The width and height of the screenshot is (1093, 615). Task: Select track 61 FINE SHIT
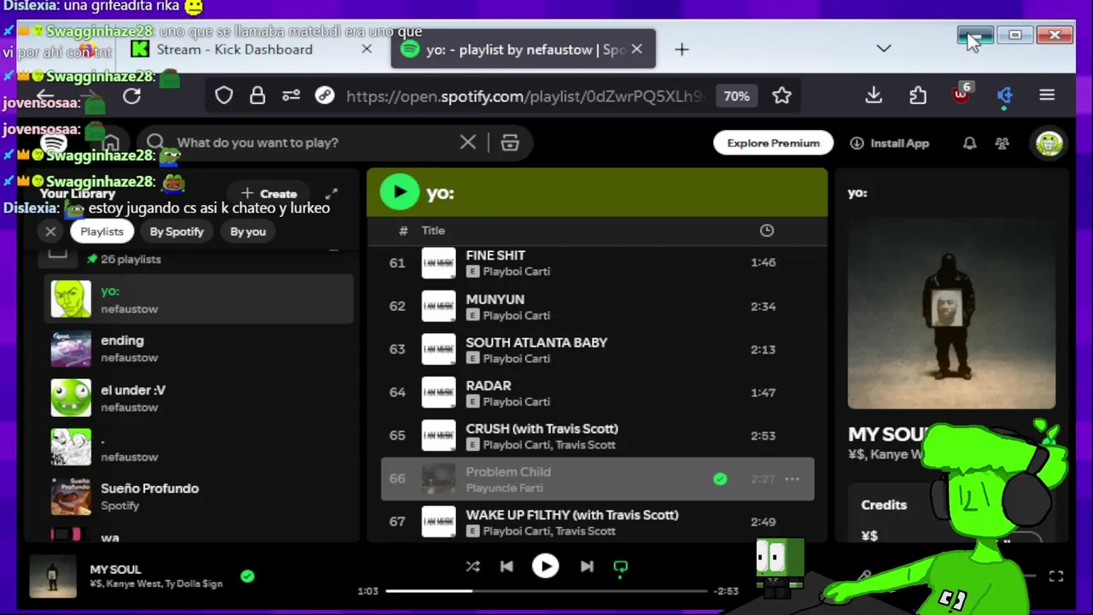click(597, 262)
